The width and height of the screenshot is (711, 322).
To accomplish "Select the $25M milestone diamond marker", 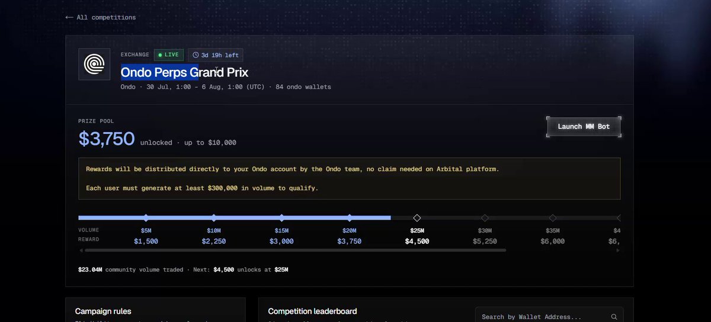I will point(417,218).
